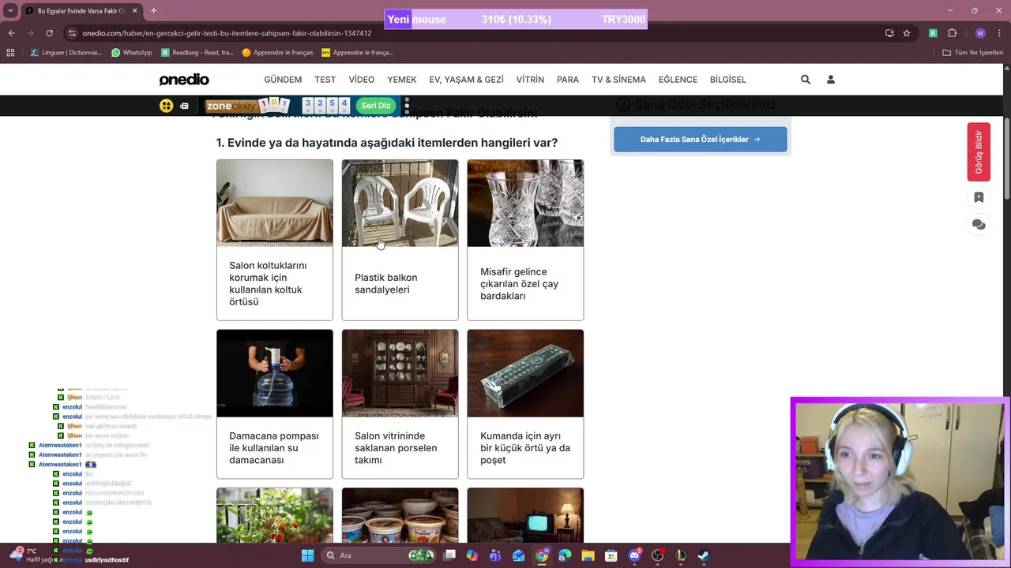Click the yogurt containers thumbnail card
Image resolution: width=1011 pixels, height=568 pixels.
tap(400, 515)
